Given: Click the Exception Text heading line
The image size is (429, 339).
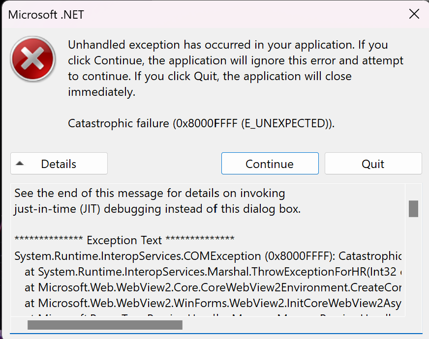Looking at the screenshot, I should coord(123,240).
